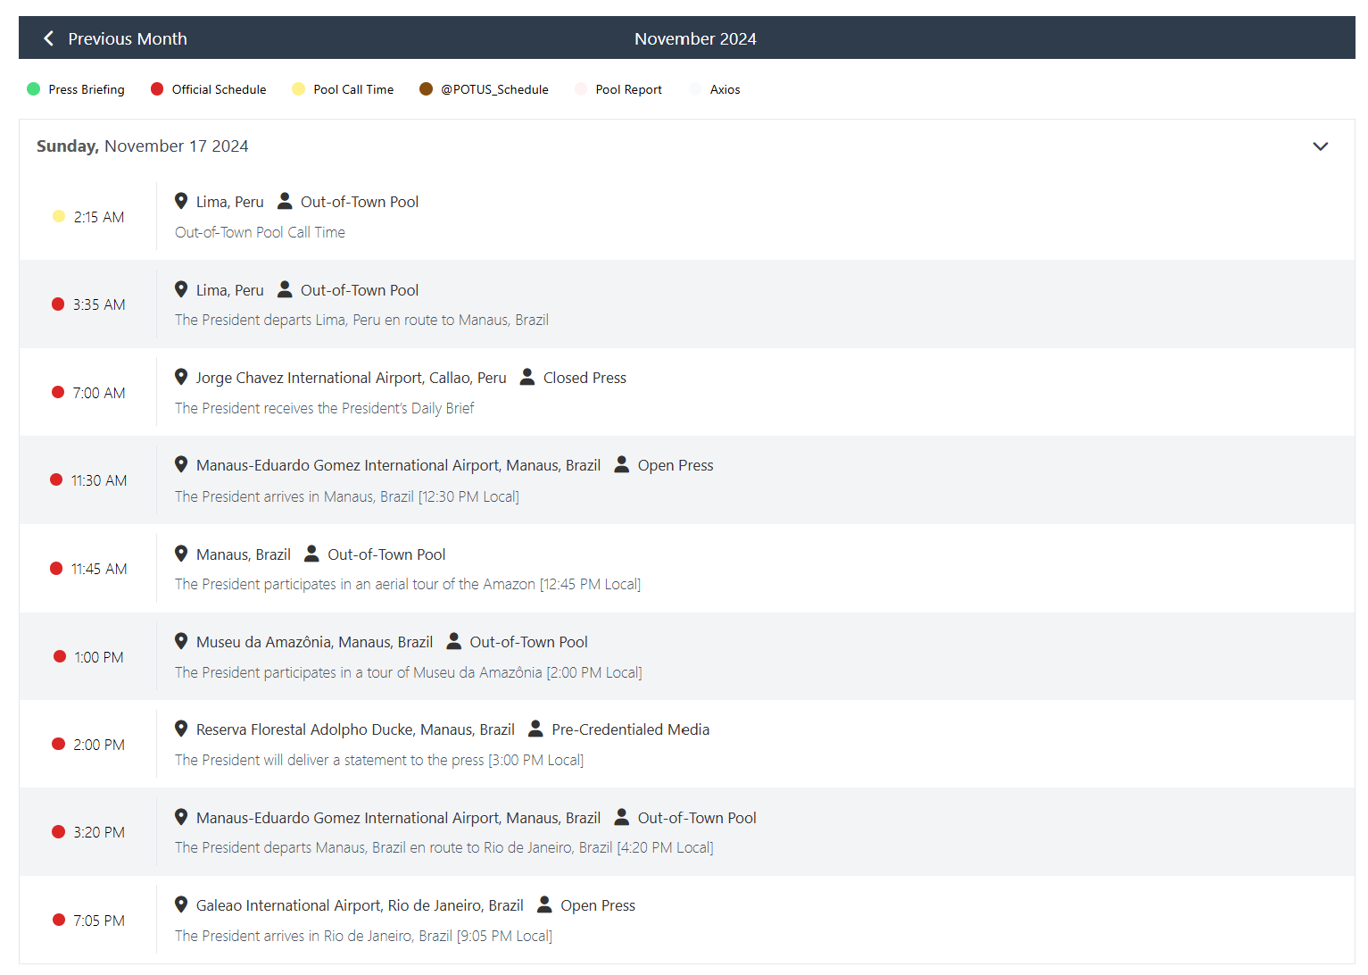Open the aerial tour of the Amazon entry
1368x975 pixels.
[x=408, y=584]
